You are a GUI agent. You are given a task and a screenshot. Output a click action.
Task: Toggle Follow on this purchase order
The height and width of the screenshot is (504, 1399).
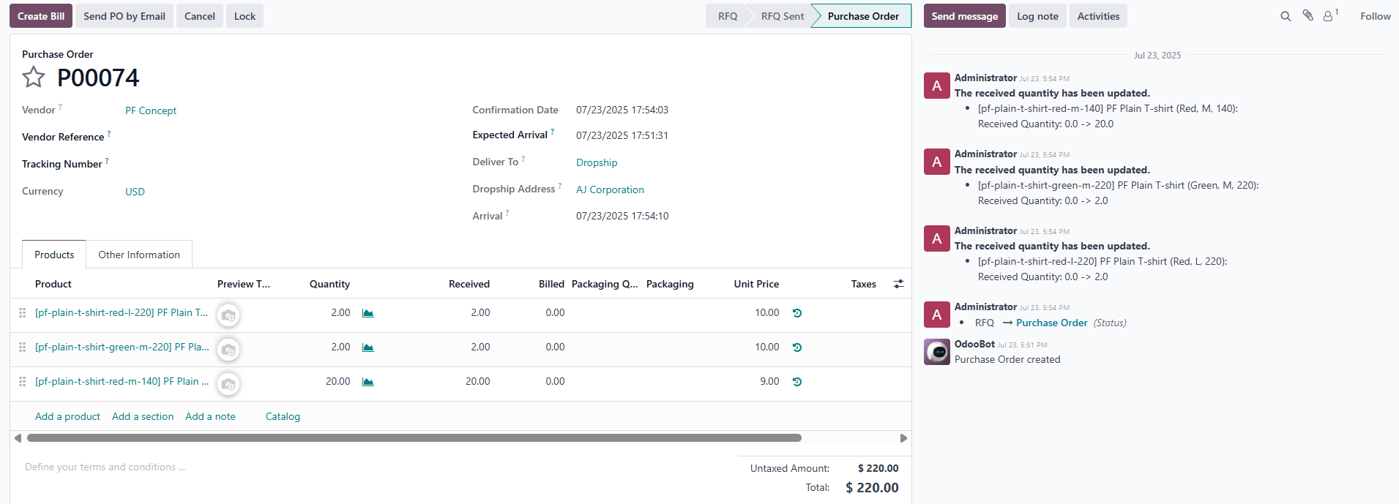pyautogui.click(x=1375, y=16)
